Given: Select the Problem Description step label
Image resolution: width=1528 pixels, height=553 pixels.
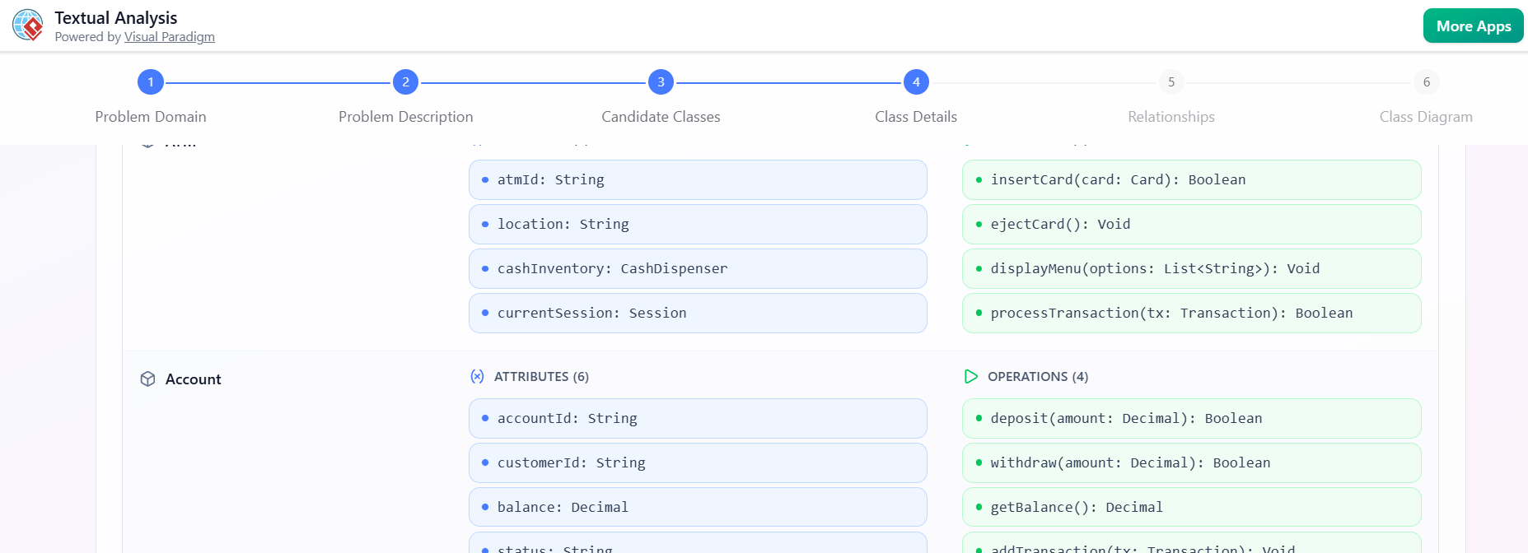Looking at the screenshot, I should (x=405, y=117).
